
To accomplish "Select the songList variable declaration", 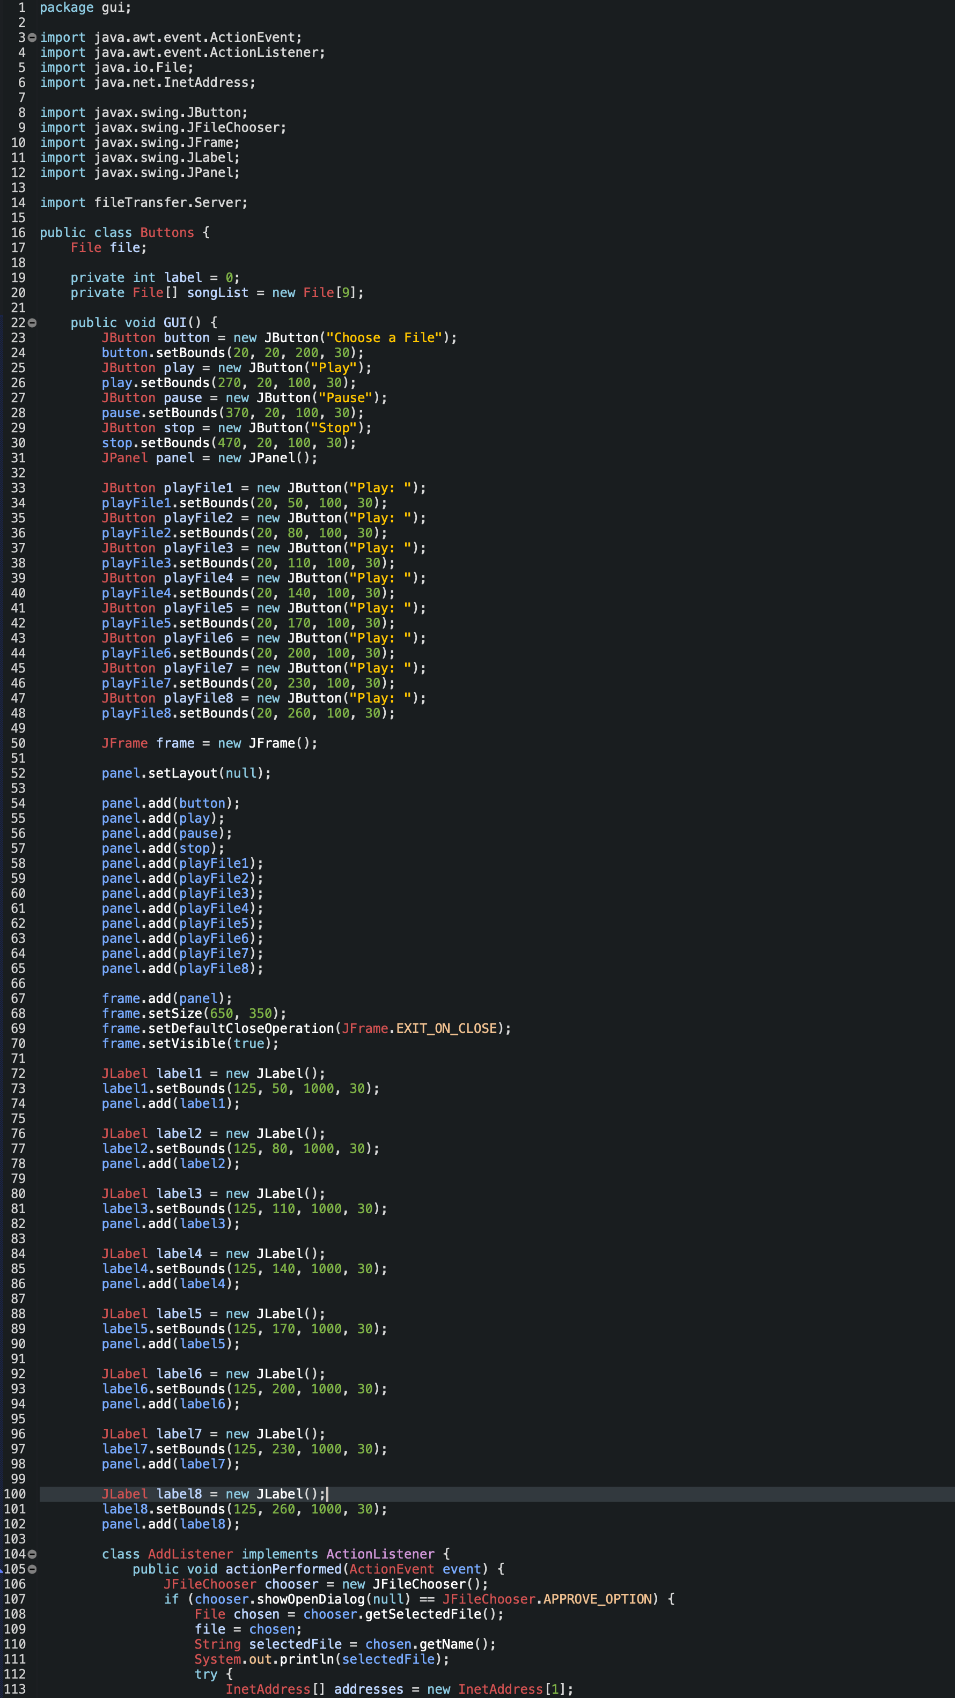I will [217, 293].
